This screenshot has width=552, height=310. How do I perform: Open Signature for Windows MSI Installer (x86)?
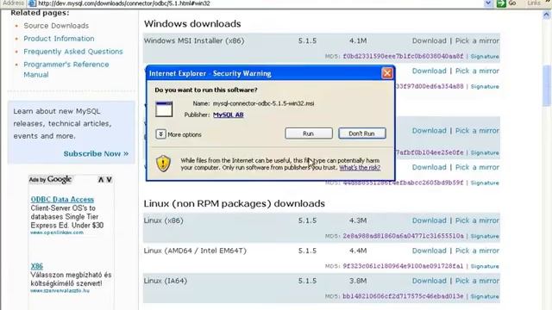(x=485, y=56)
